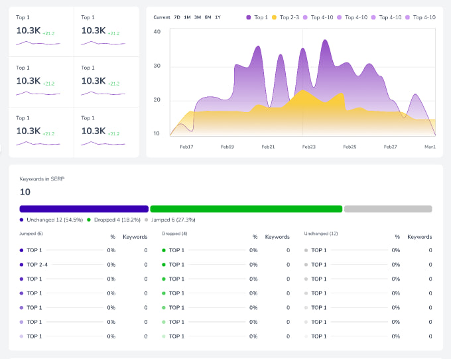Click the bullet dot beside TOP 2-4 row

coord(22,265)
